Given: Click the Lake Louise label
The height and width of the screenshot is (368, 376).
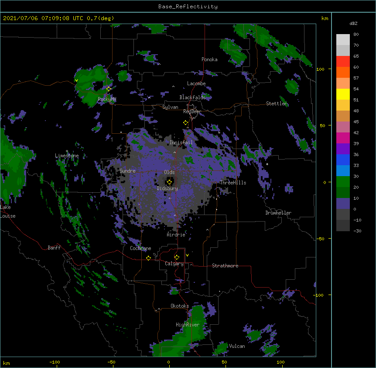Looking at the screenshot, I should (8, 212).
